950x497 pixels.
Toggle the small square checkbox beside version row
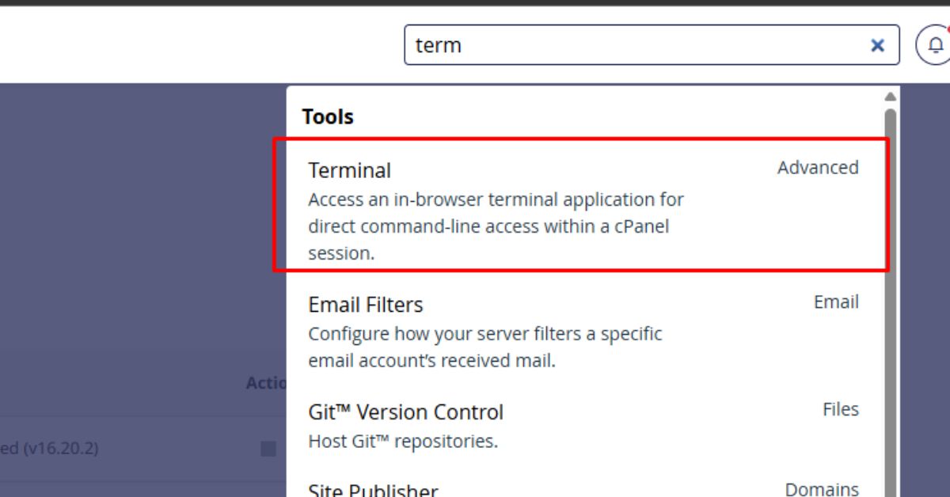[268, 449]
